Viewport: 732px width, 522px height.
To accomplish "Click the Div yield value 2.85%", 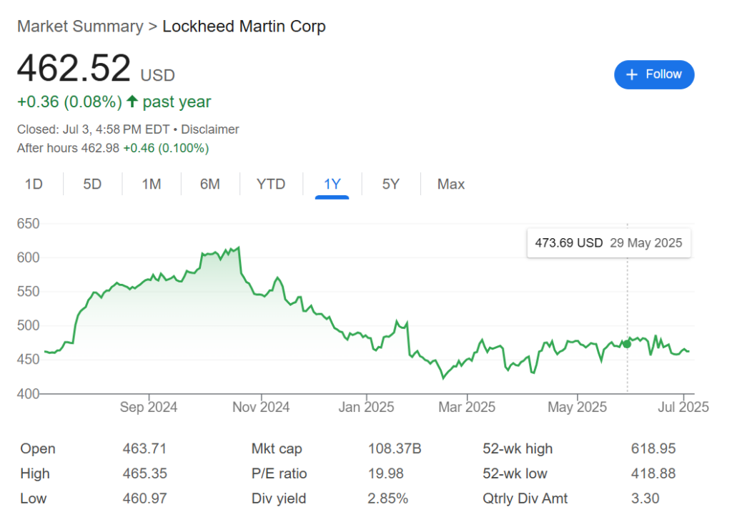I will [388, 498].
